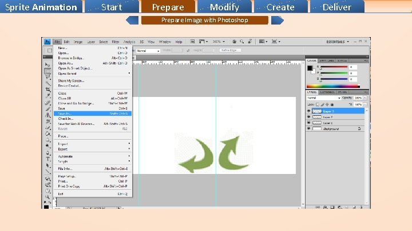The width and height of the screenshot is (412, 231).
Task: Open the Opacity dropdown arrow
Action: click(365, 98)
